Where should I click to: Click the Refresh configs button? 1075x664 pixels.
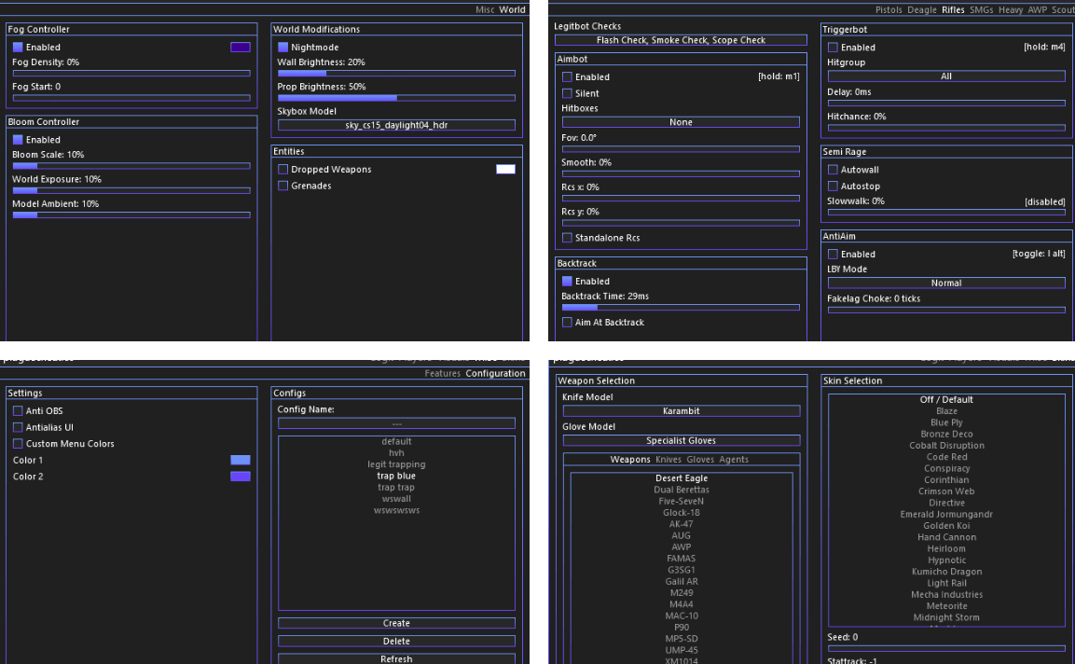coord(396,658)
